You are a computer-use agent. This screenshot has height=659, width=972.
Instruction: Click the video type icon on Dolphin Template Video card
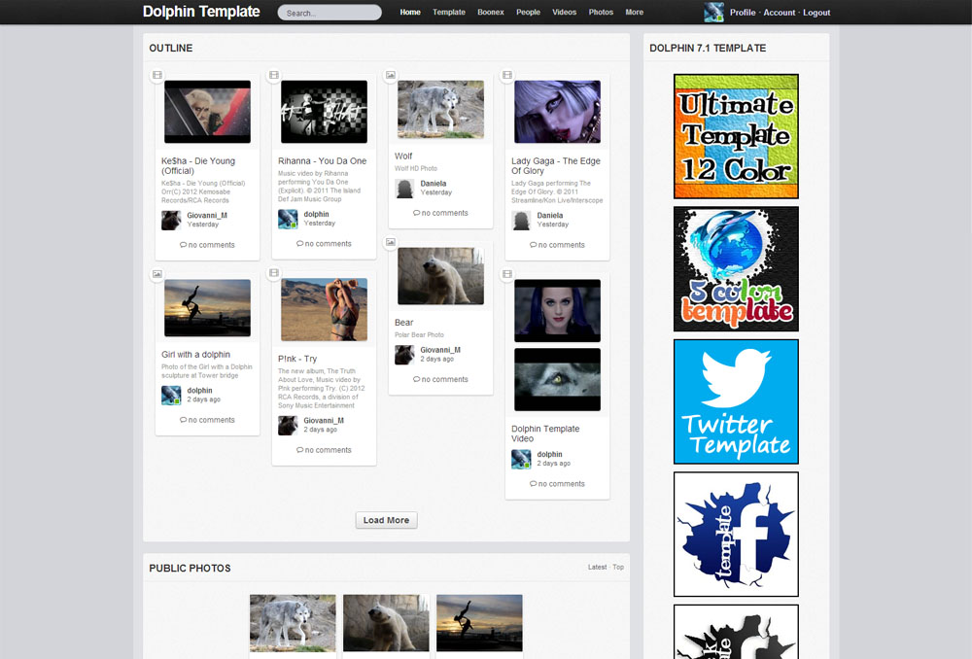[507, 274]
